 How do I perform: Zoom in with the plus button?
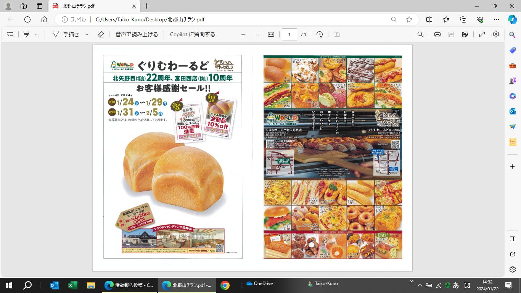257,34
